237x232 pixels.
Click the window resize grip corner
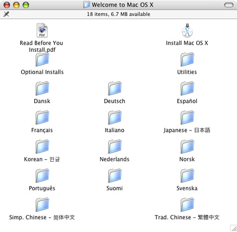[x=234, y=228]
